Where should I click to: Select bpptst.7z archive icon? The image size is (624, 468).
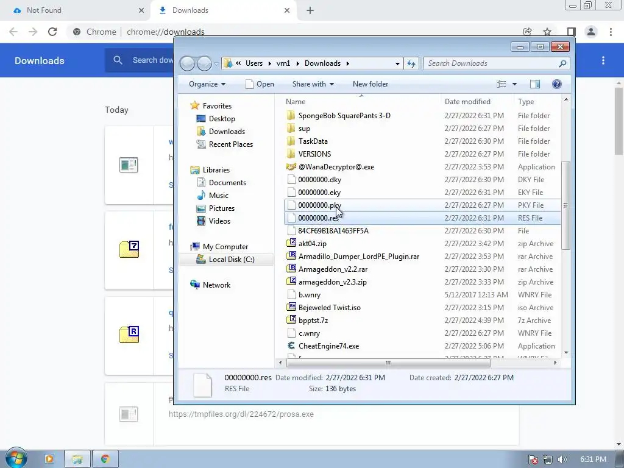tap(292, 320)
